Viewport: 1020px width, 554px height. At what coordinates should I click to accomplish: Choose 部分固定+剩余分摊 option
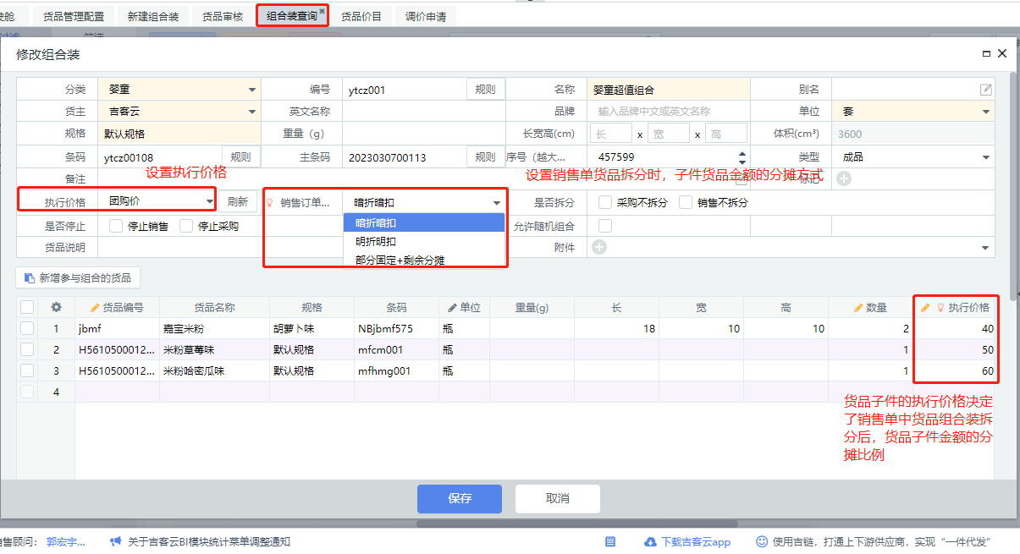click(424, 260)
